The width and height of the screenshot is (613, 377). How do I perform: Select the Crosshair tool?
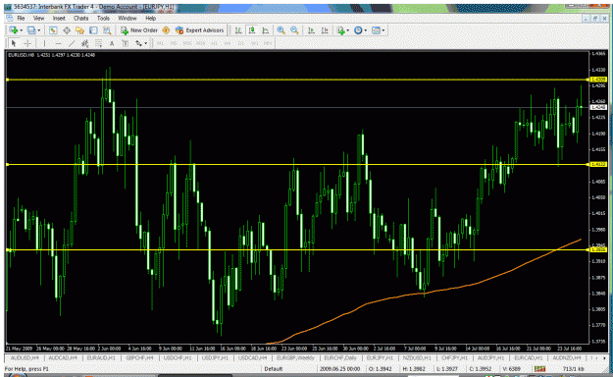click(x=27, y=43)
